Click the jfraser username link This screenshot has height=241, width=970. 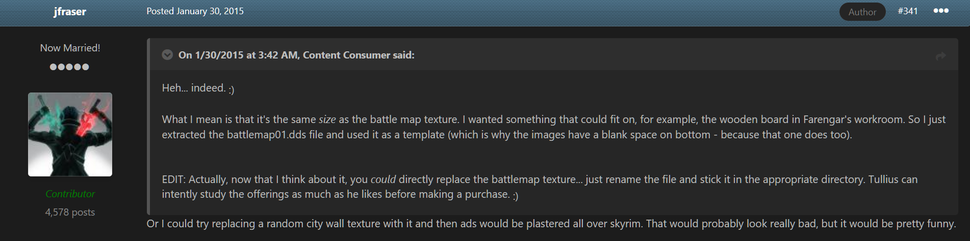pyautogui.click(x=70, y=12)
